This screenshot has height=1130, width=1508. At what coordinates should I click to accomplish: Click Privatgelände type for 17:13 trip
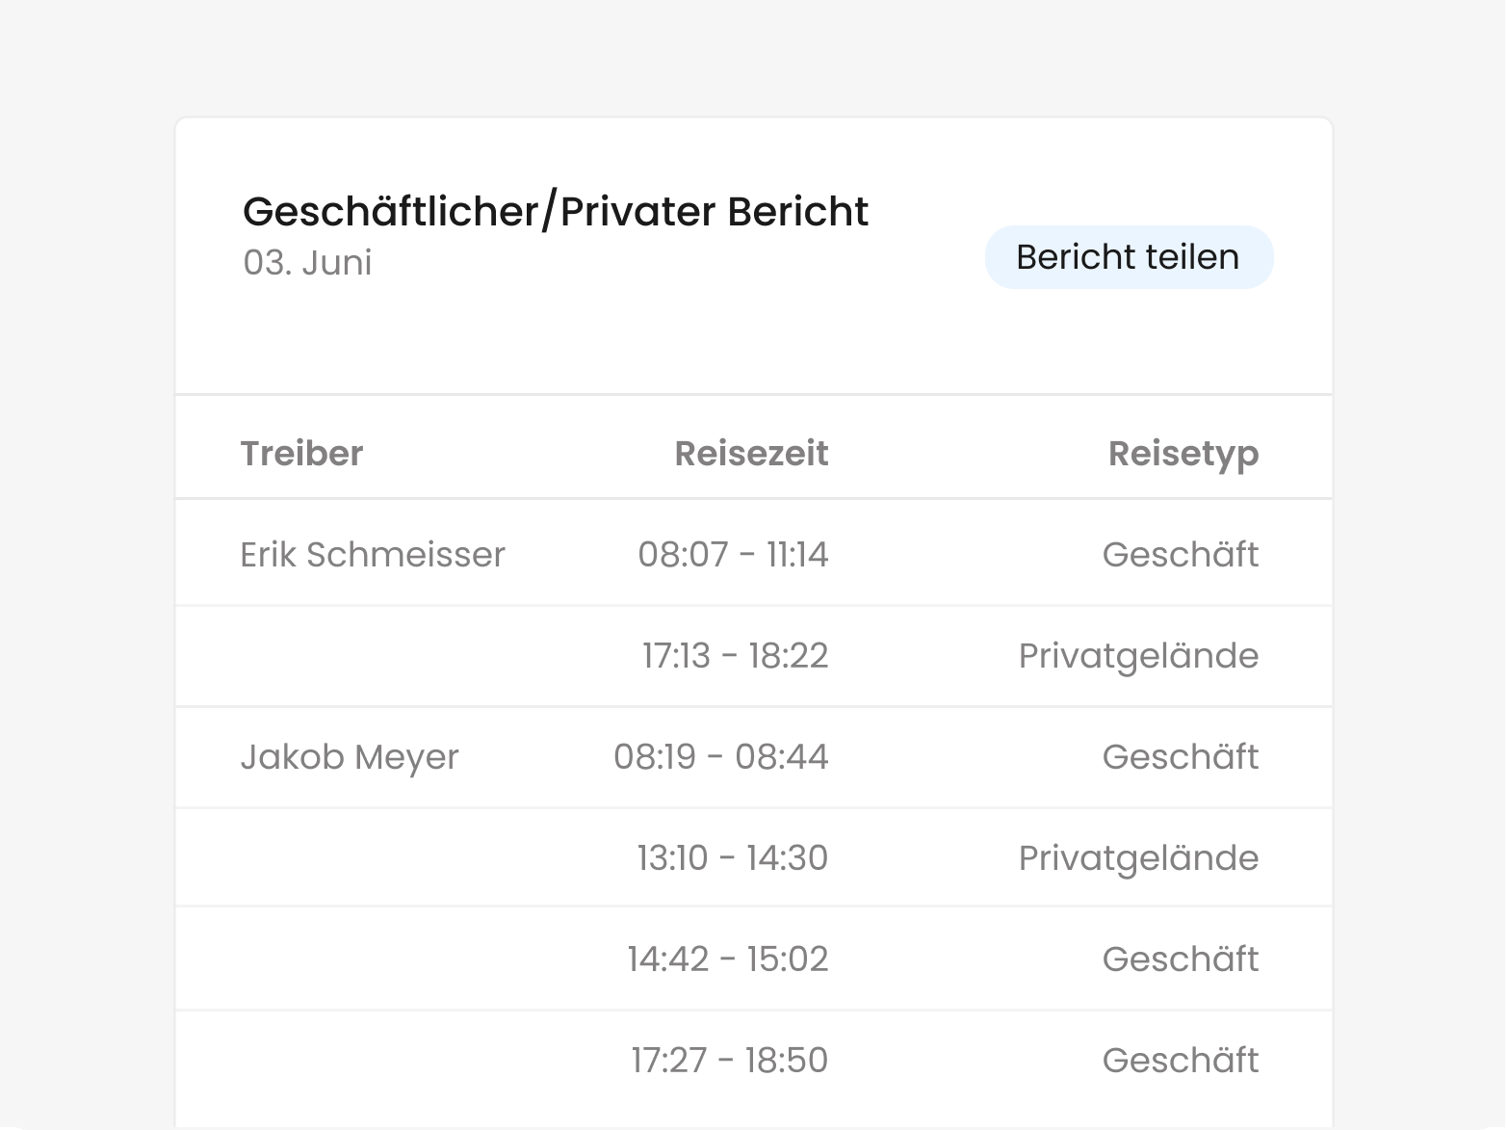[1139, 657]
